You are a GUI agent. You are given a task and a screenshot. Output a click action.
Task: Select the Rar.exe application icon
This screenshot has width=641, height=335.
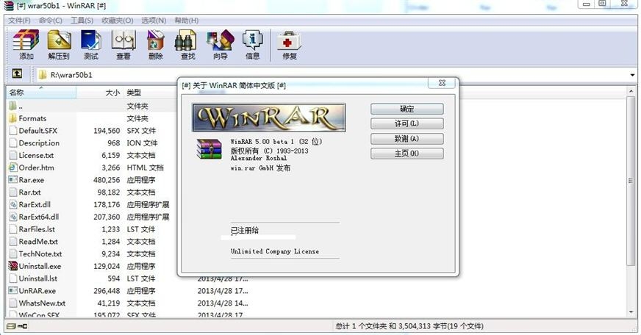point(12,180)
